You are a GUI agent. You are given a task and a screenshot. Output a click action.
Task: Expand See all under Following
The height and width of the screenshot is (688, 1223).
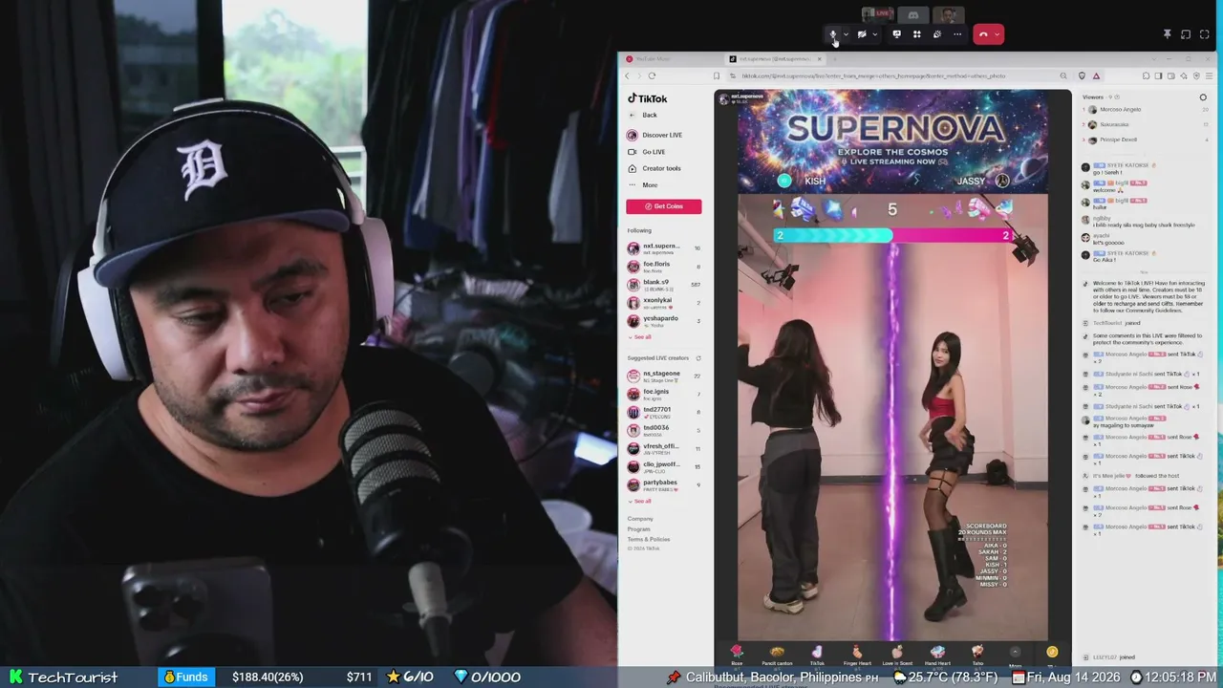pos(640,337)
